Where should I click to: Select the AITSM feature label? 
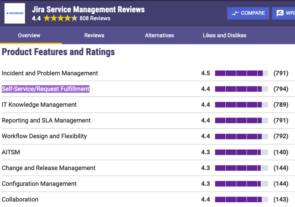click(11, 152)
